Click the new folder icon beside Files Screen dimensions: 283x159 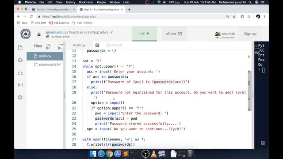[x=60, y=46]
